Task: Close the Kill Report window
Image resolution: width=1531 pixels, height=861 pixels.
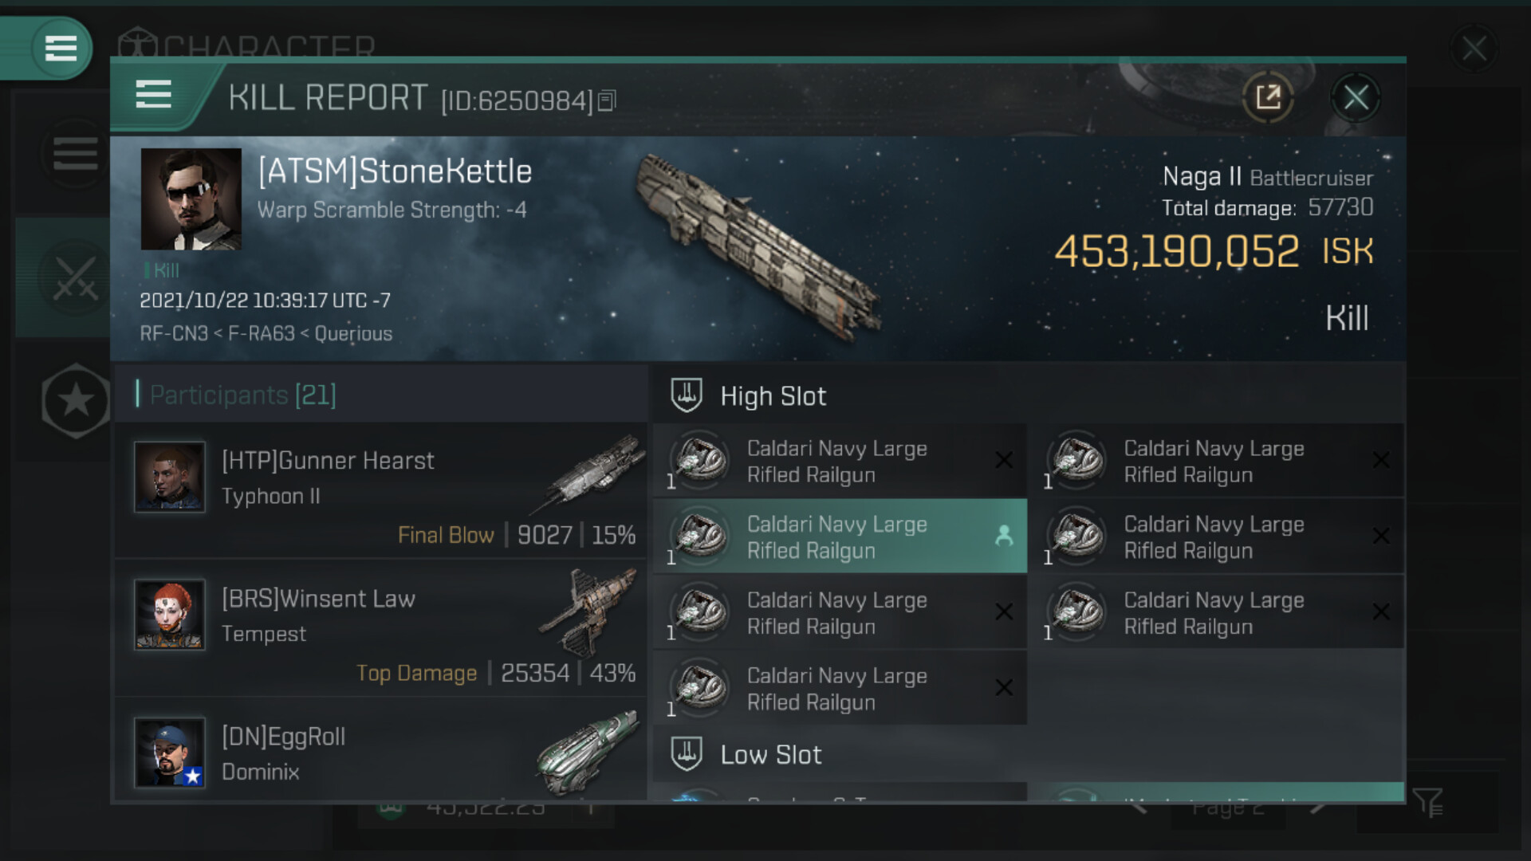Action: tap(1356, 98)
